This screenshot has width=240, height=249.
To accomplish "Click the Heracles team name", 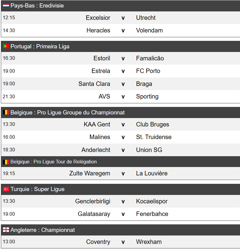I will [x=98, y=31].
